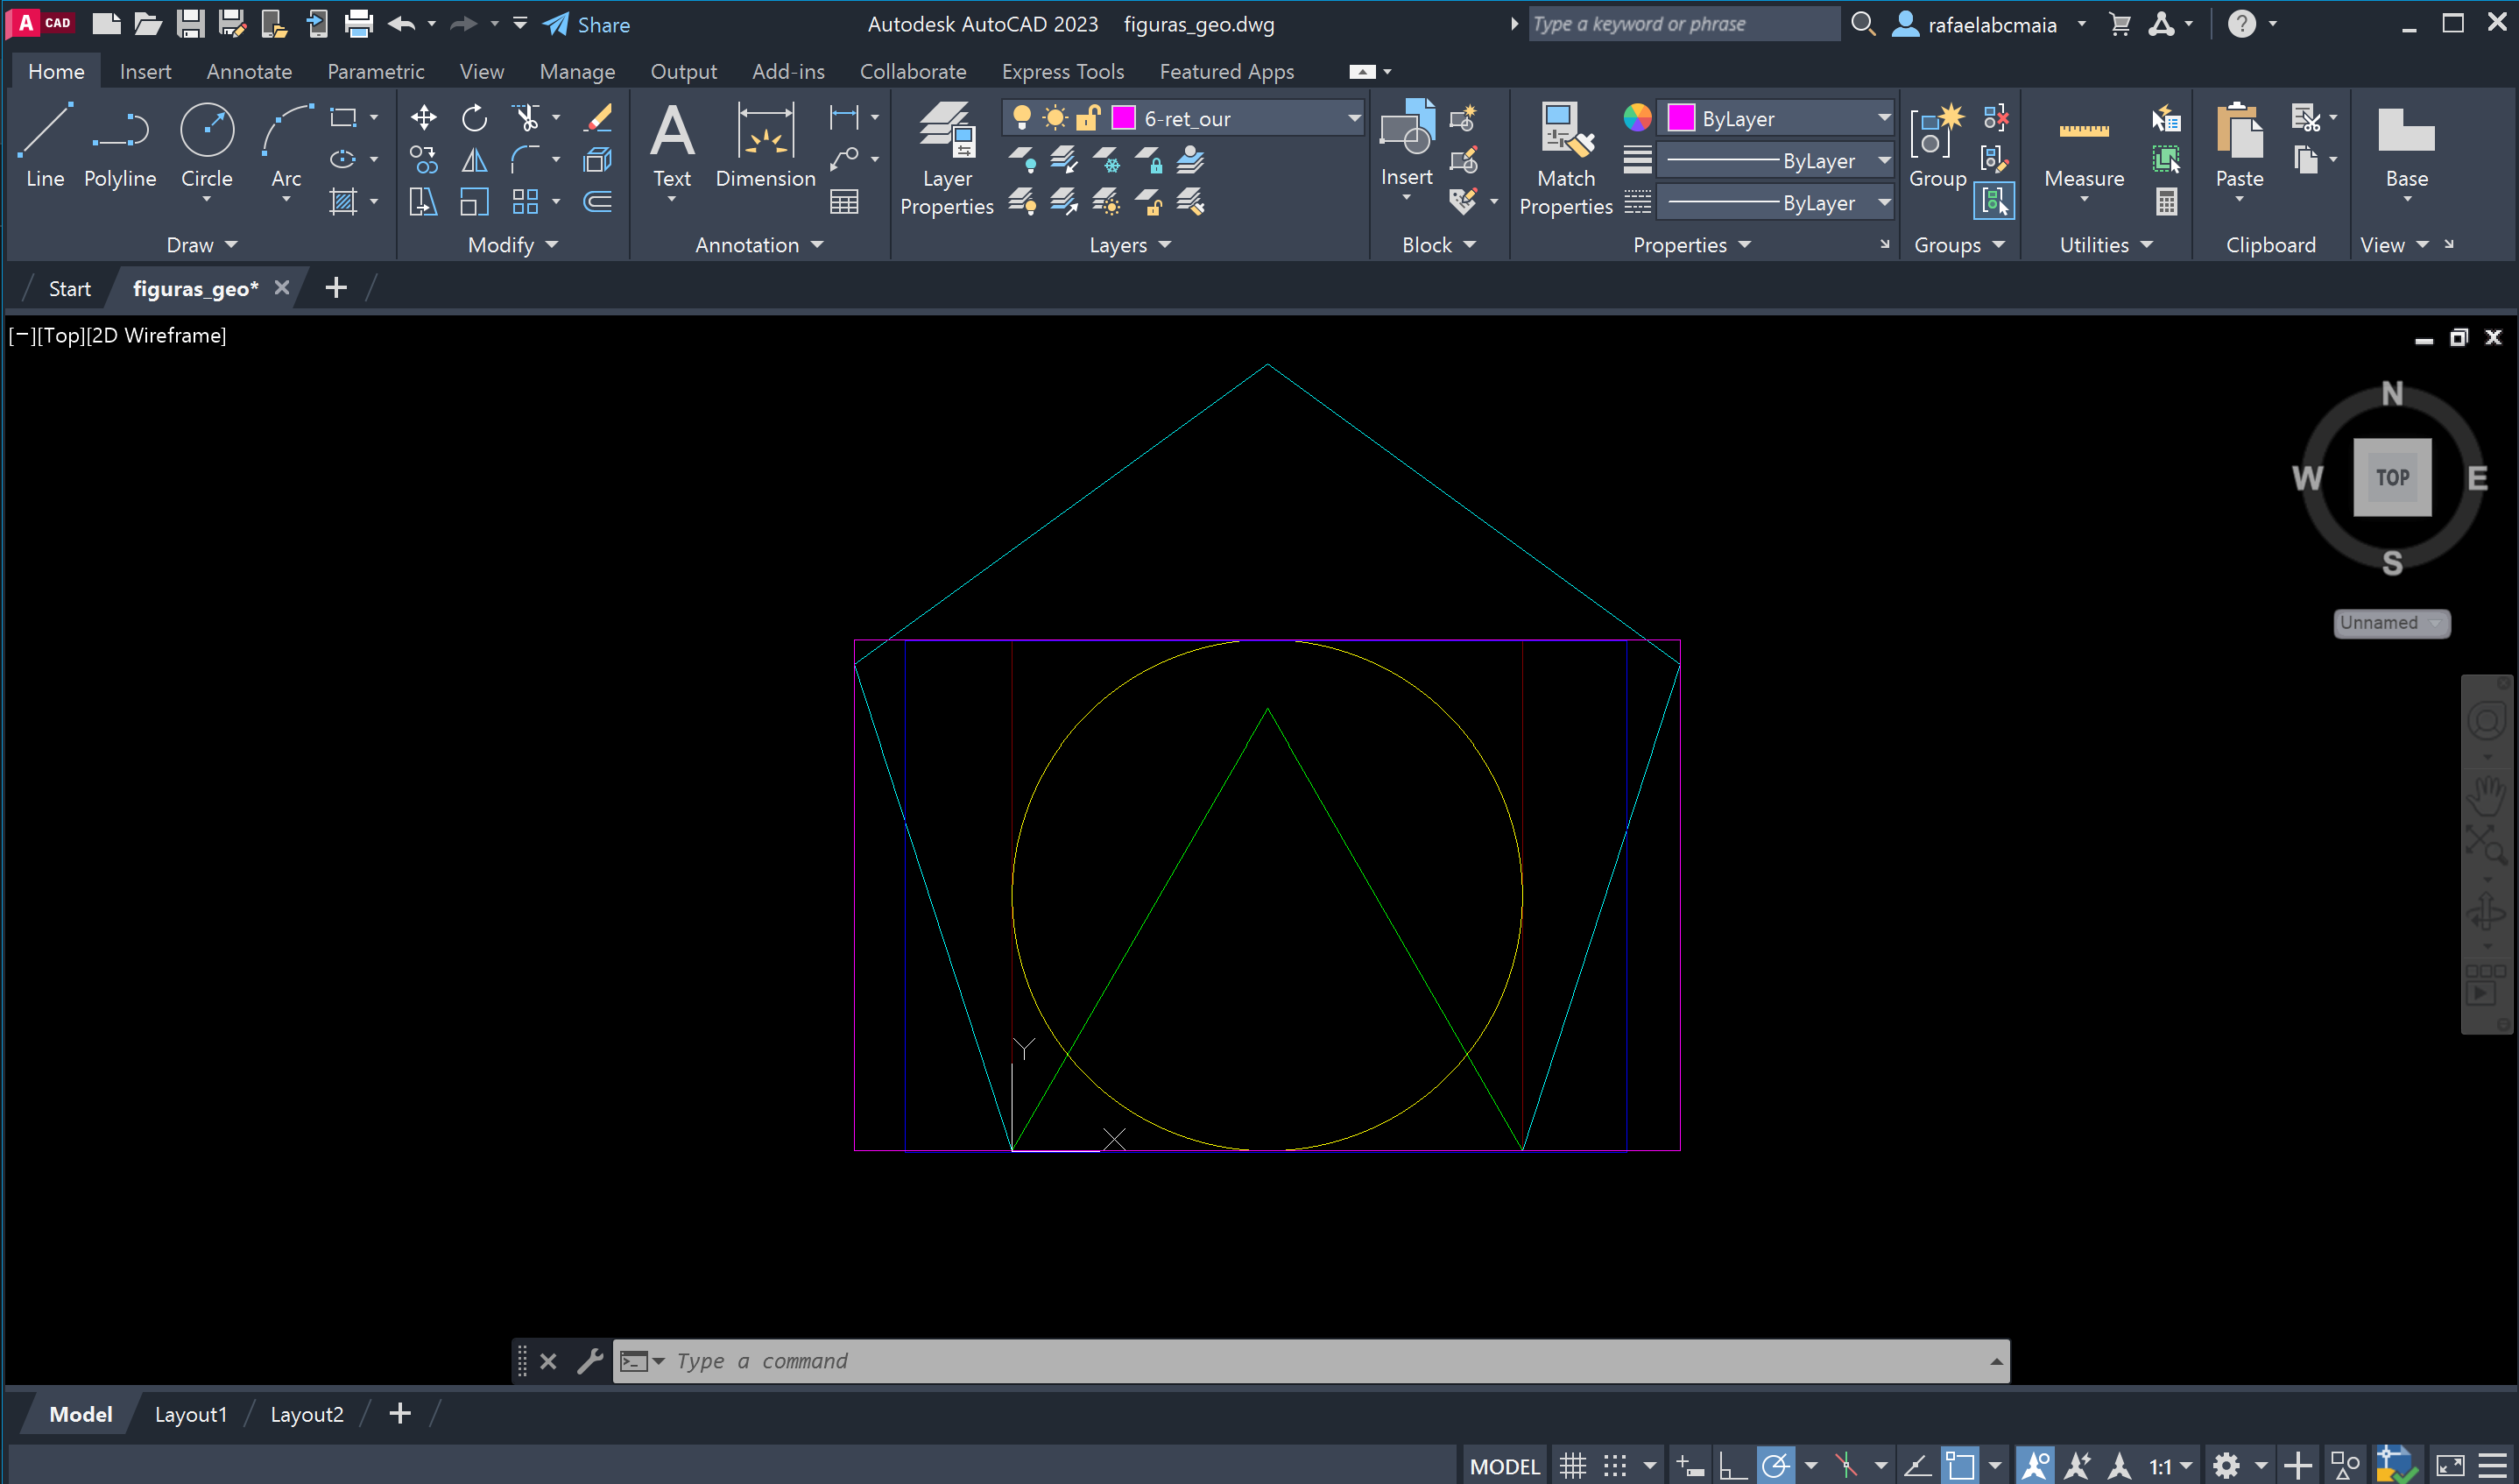2519x1484 pixels.
Task: Activate the Rotate tool
Action: (474, 118)
